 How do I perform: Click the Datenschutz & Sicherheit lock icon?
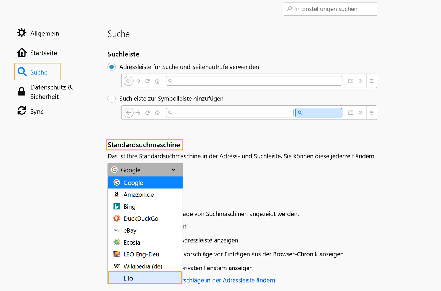(22, 91)
